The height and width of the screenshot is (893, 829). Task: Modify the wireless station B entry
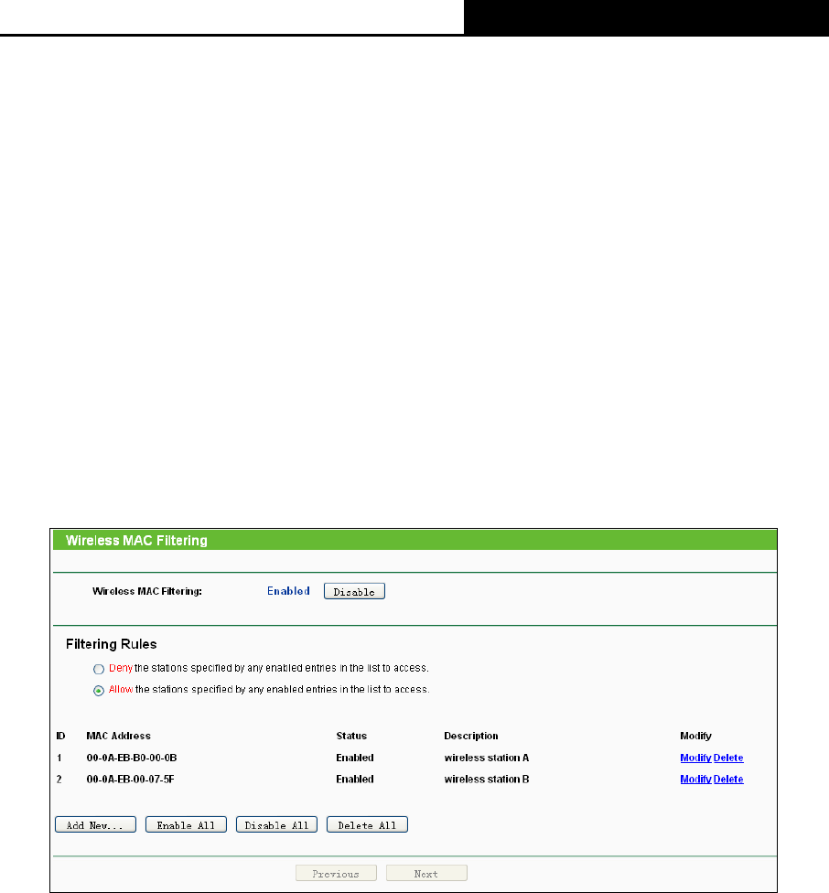pos(695,780)
